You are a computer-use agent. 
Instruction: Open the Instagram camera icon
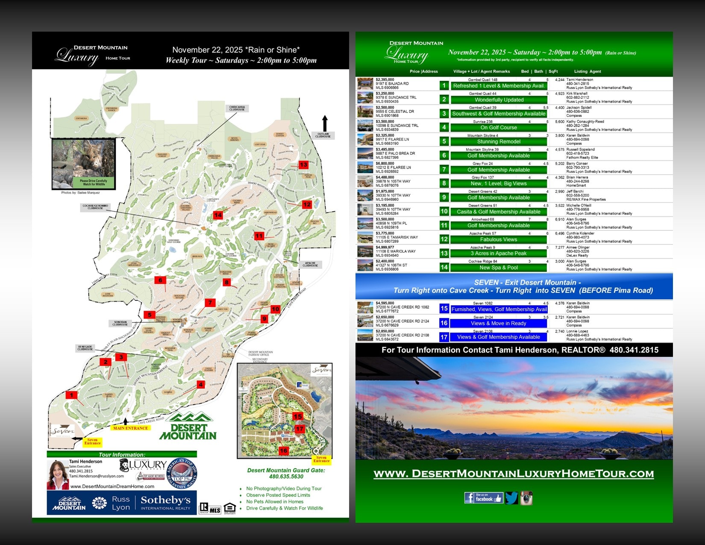click(526, 498)
